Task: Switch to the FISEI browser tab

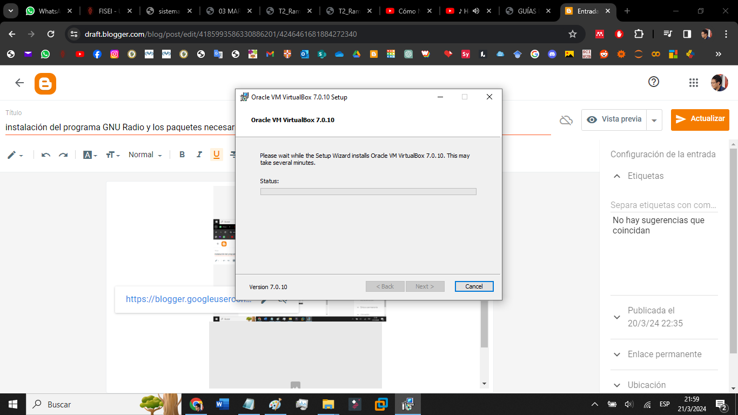Action: coord(109,11)
